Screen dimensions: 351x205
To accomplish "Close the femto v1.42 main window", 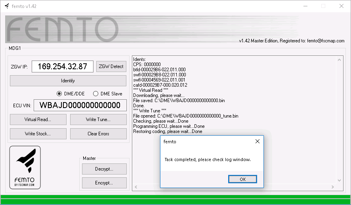I will 341,6.
